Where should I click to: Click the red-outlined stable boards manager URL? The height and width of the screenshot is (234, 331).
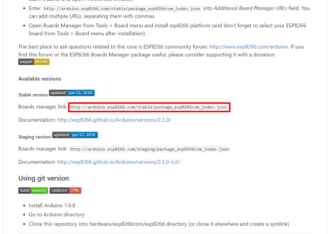click(149, 107)
